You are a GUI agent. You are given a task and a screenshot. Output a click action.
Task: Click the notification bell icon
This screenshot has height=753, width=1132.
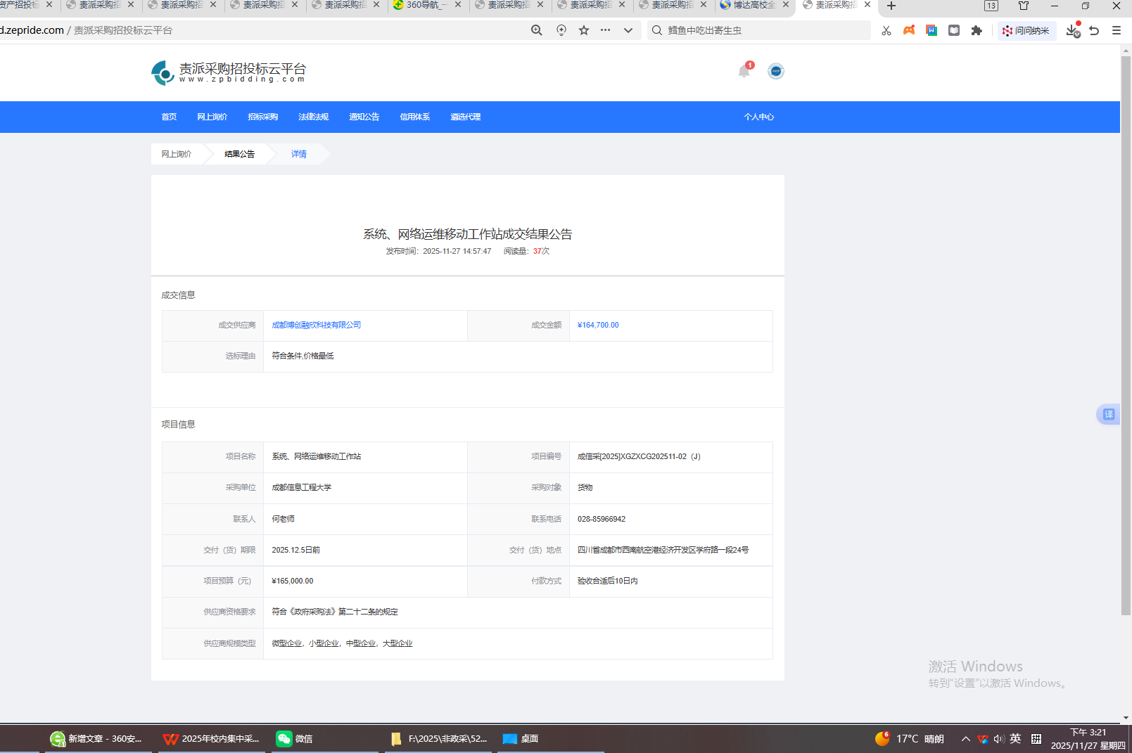[744, 71]
